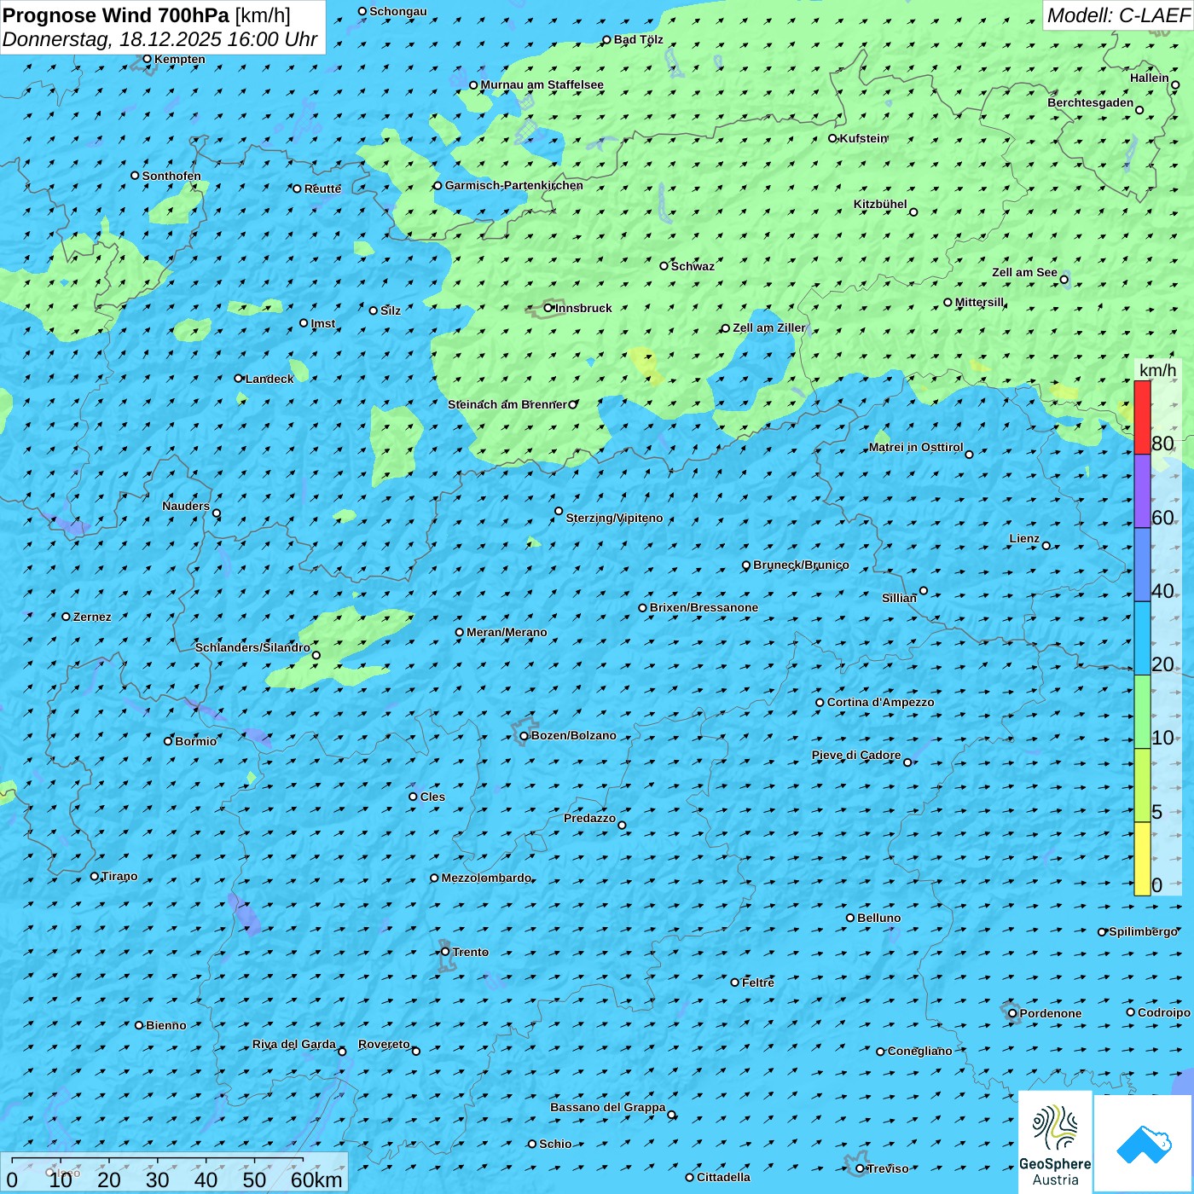Click the 'Sterzing/Vipiteno' label

(x=614, y=518)
